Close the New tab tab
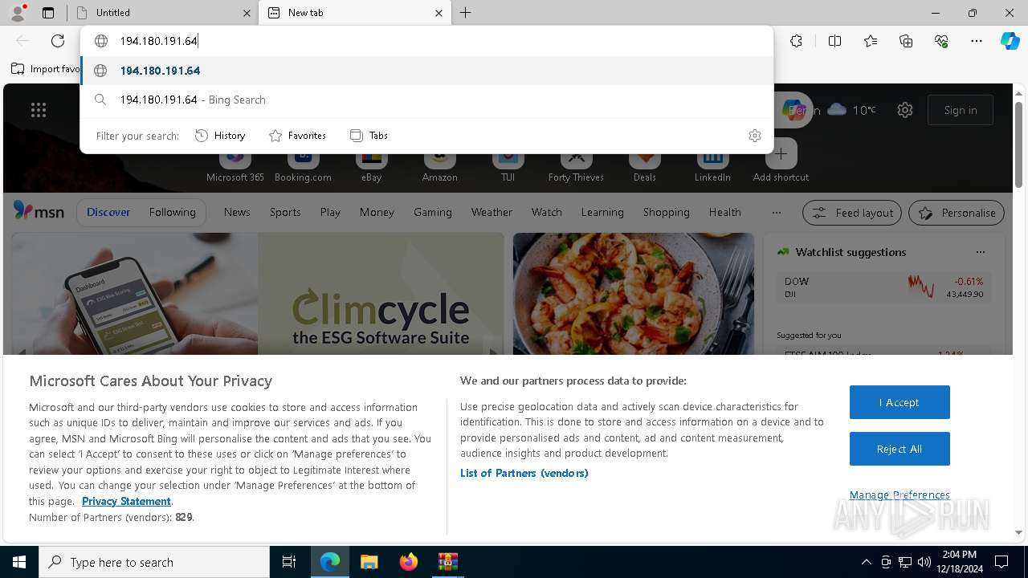Image resolution: width=1028 pixels, height=578 pixels. point(439,13)
